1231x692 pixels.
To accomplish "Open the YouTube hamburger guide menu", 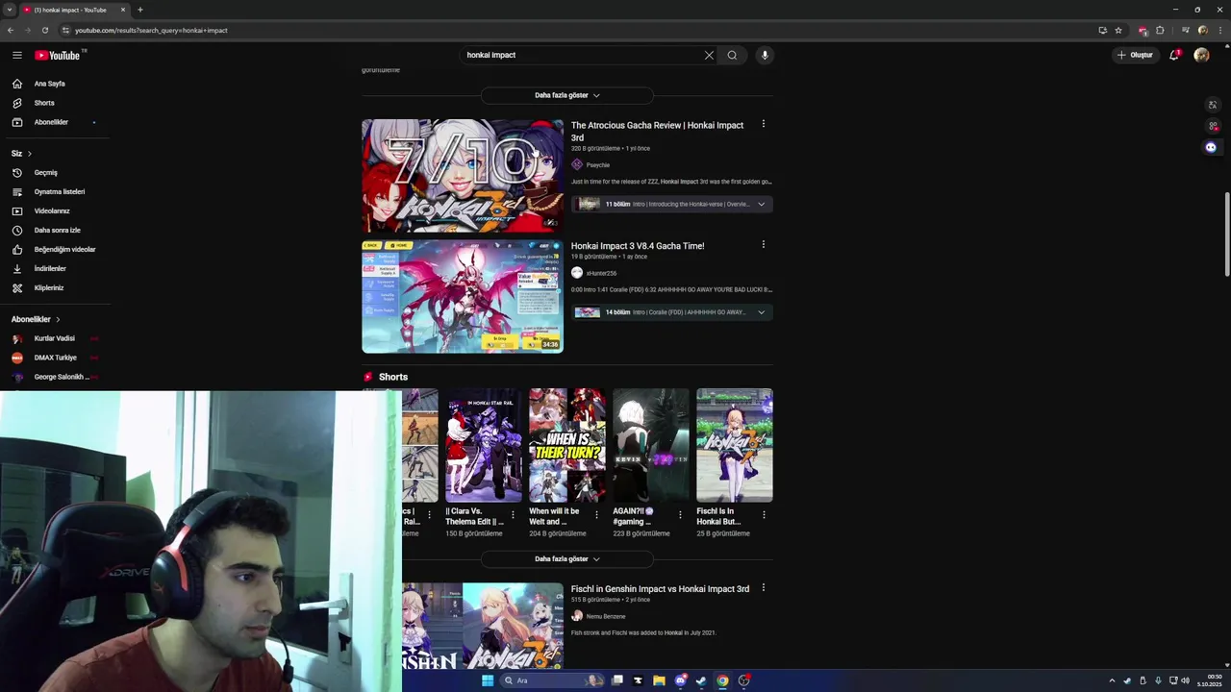I will [16, 55].
